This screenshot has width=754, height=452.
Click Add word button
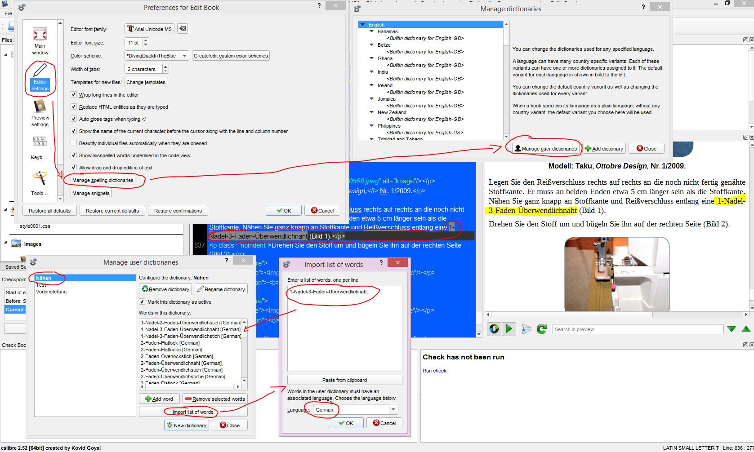159,399
